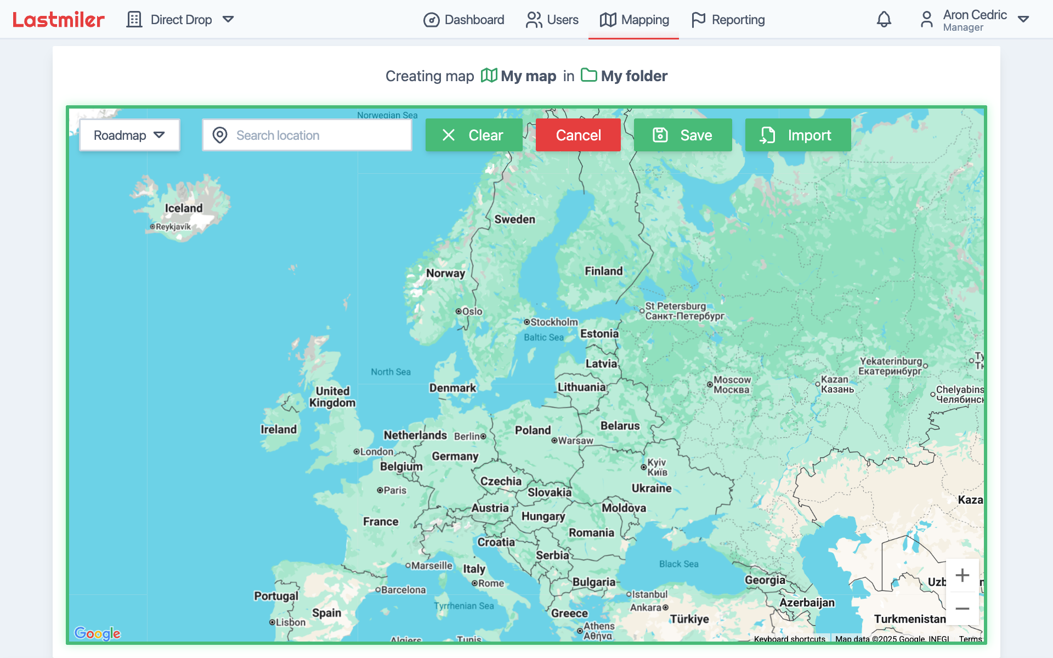This screenshot has width=1053, height=658.
Task: Click the Germany label on map
Action: tap(455, 456)
